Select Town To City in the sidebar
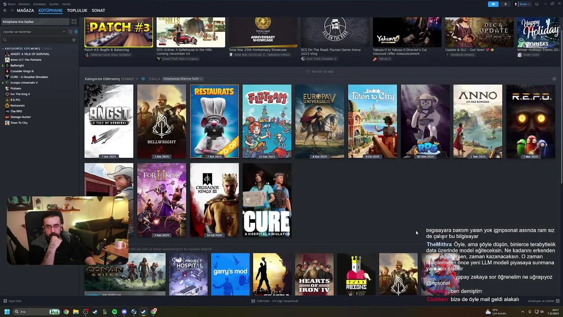Viewport: 563px width, 317px height. [19, 123]
